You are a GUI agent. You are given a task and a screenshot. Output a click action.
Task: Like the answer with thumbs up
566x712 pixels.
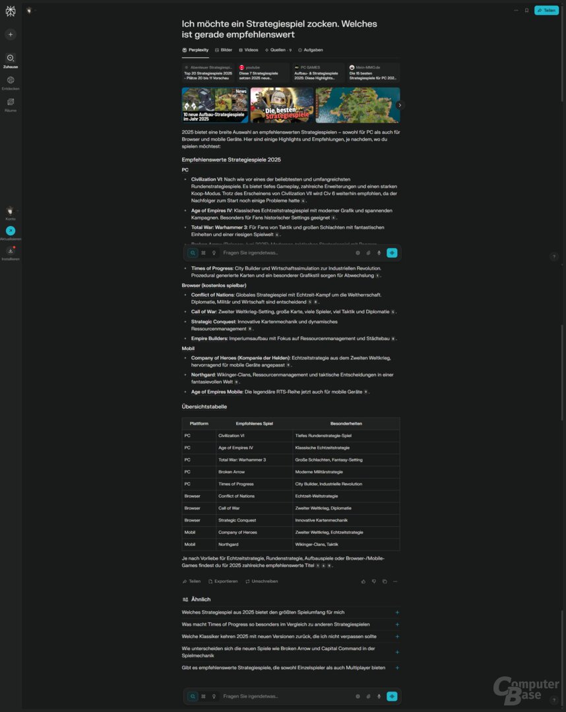coord(363,581)
